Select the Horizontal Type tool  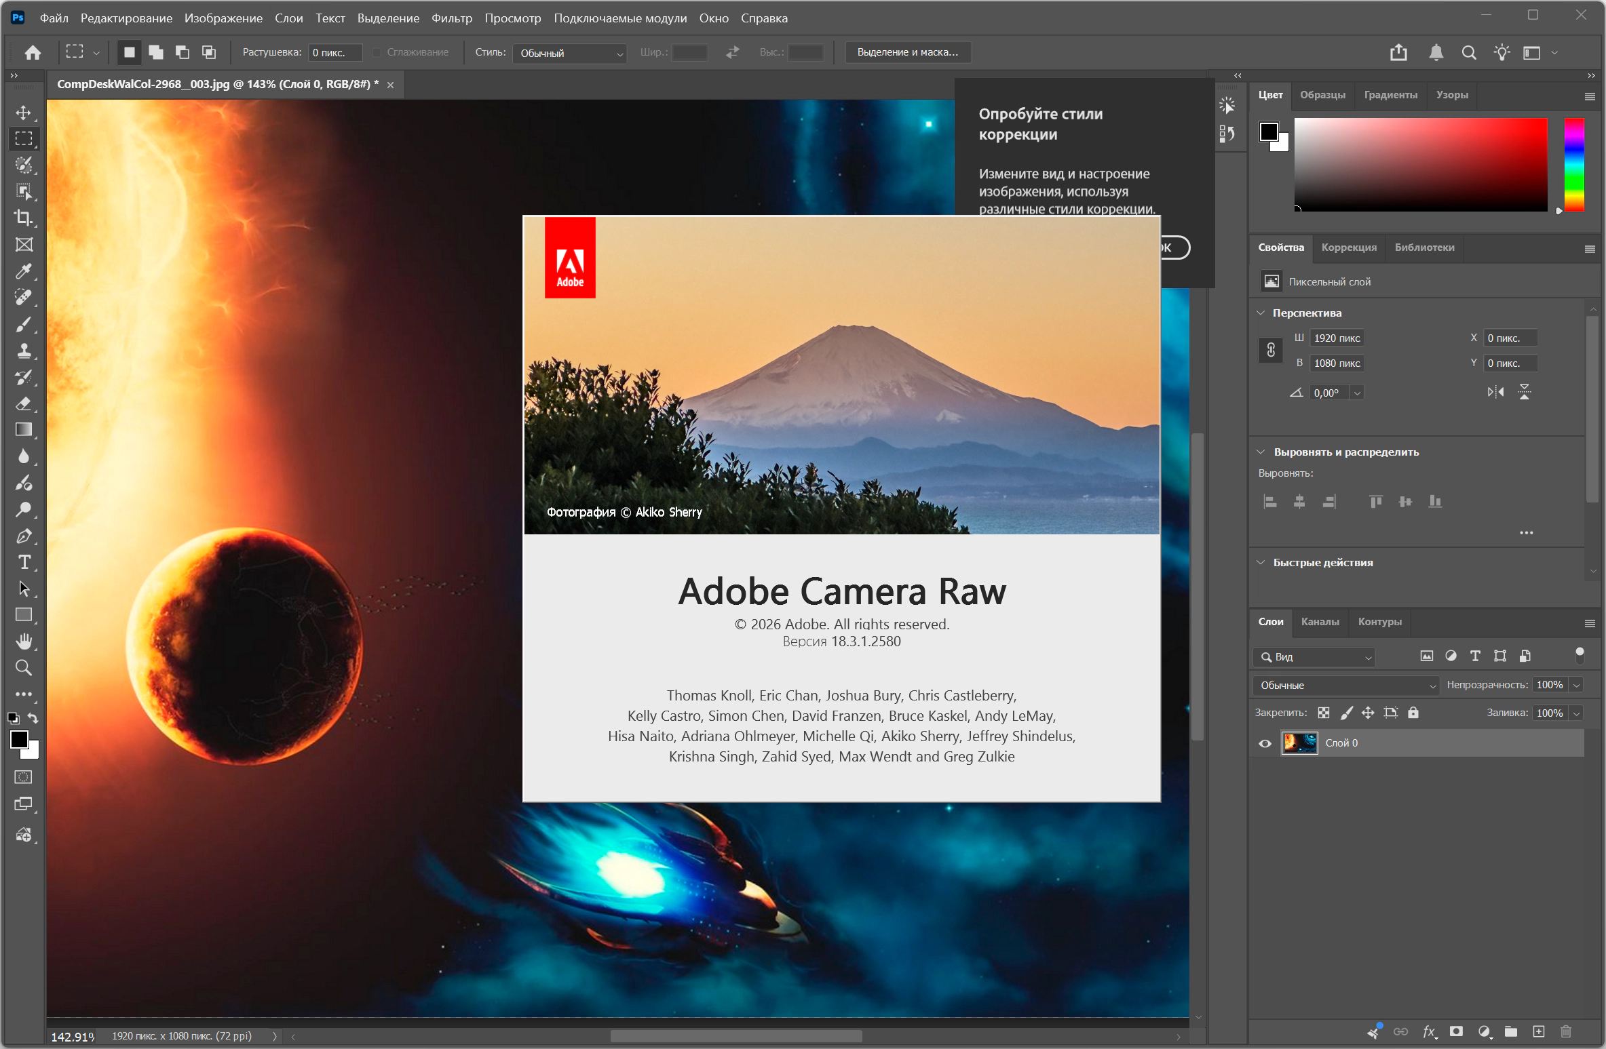click(24, 562)
